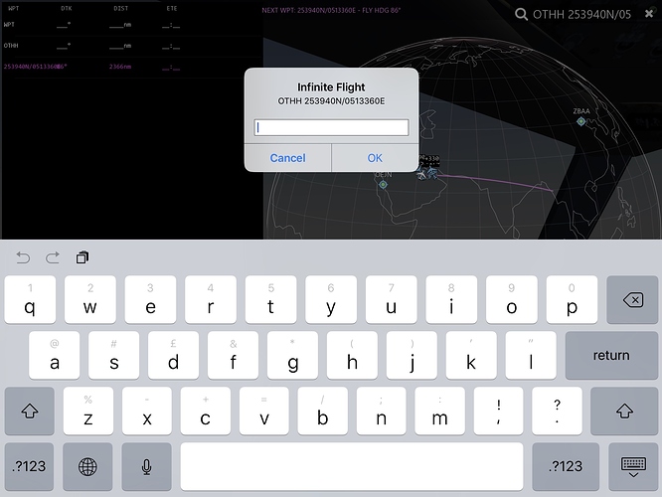Viewport: 662px width, 497px height.
Task: Tap the u key
Action: [x=392, y=300]
